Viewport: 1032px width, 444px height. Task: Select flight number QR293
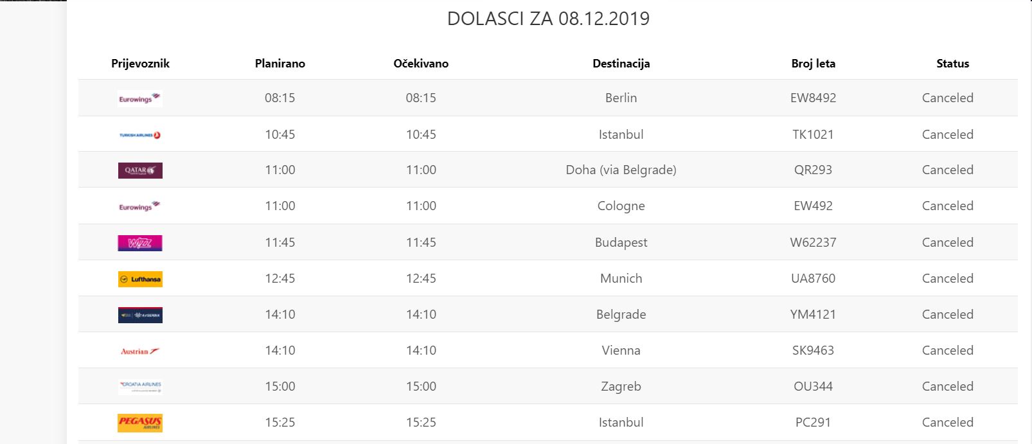(813, 170)
